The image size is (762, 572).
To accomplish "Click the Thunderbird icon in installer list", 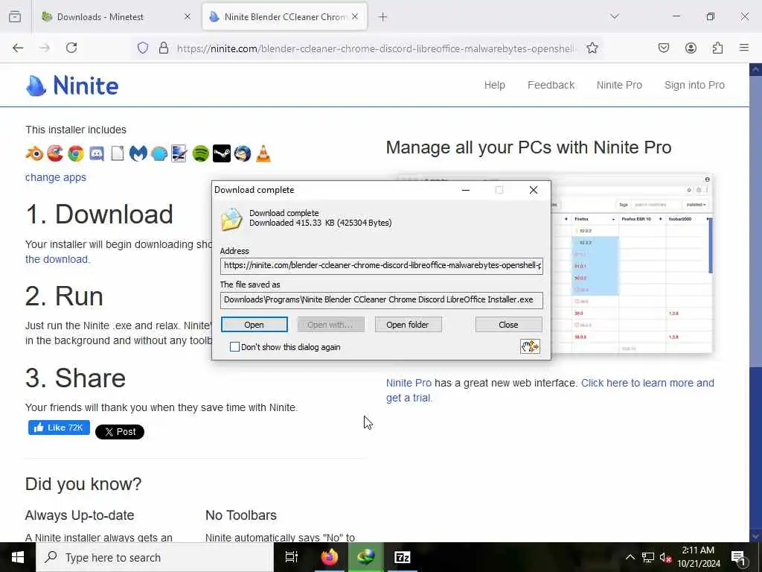I will 243,153.
